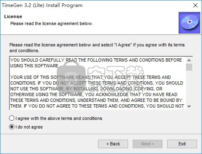Click the 'YOU SHOULD CAREFULLY READ' paragraph
This screenshot has width=202, height=154.
96,63
